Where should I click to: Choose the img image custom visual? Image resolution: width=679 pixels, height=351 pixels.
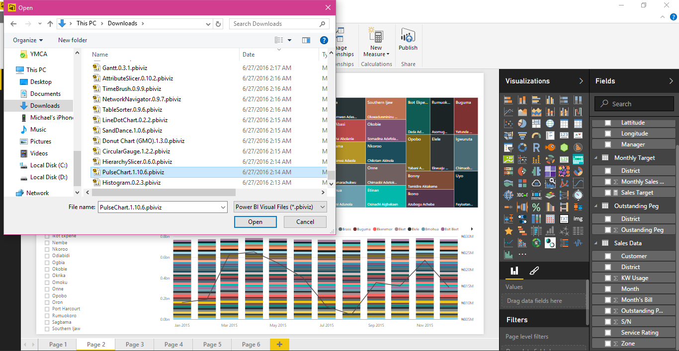pyautogui.click(x=578, y=219)
